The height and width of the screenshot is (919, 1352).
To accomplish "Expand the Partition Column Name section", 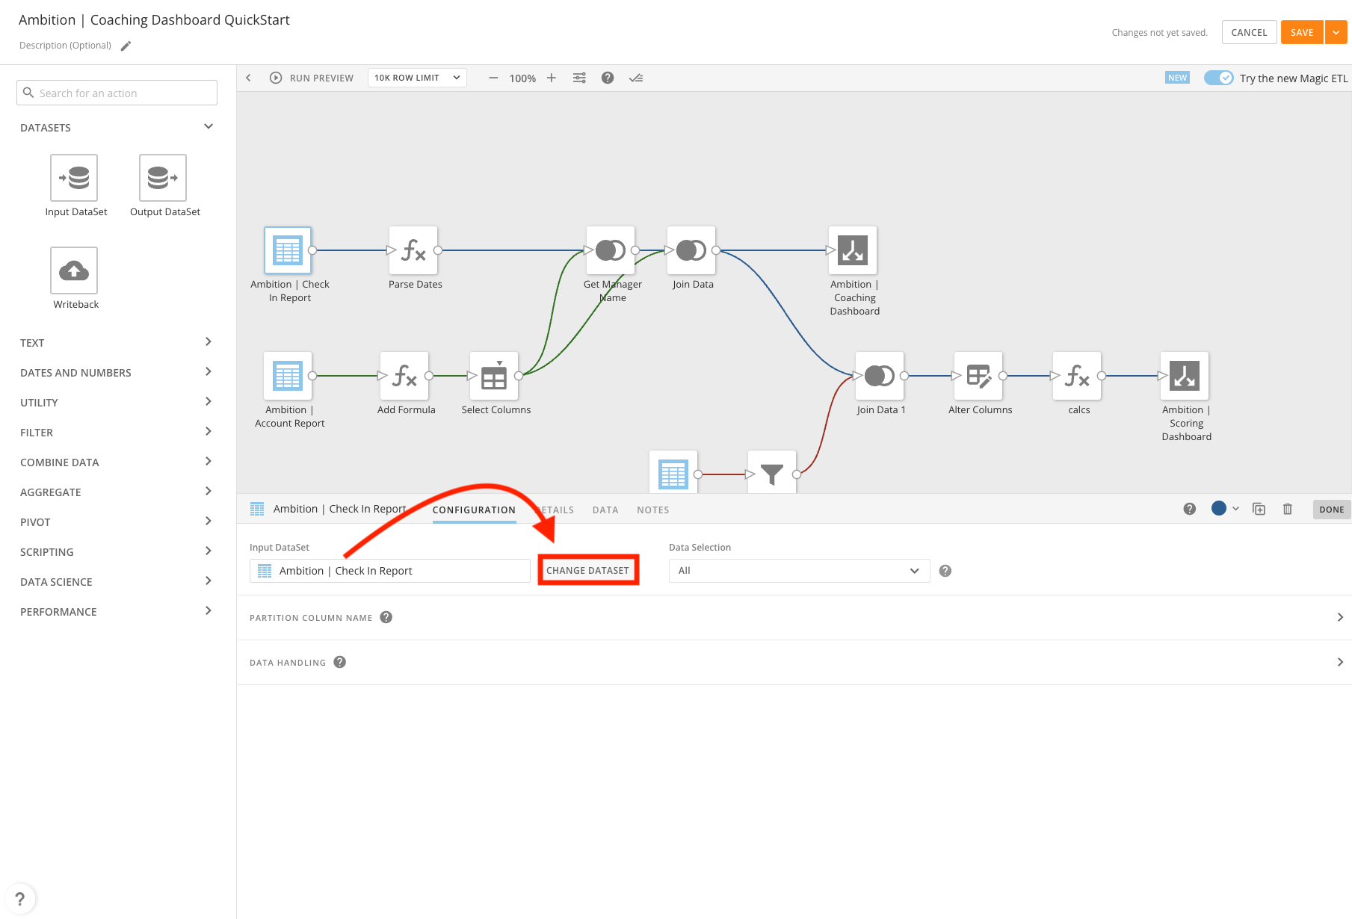I will point(1340,617).
